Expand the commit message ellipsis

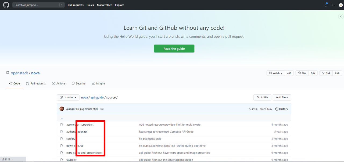pos(102,109)
